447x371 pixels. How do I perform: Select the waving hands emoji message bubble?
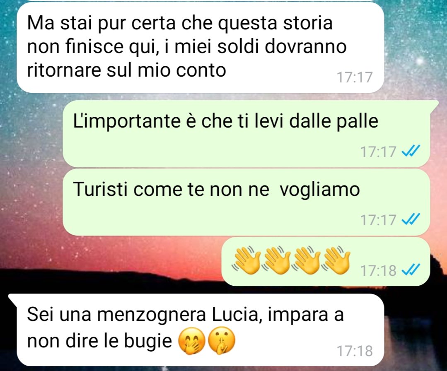coord(326,261)
